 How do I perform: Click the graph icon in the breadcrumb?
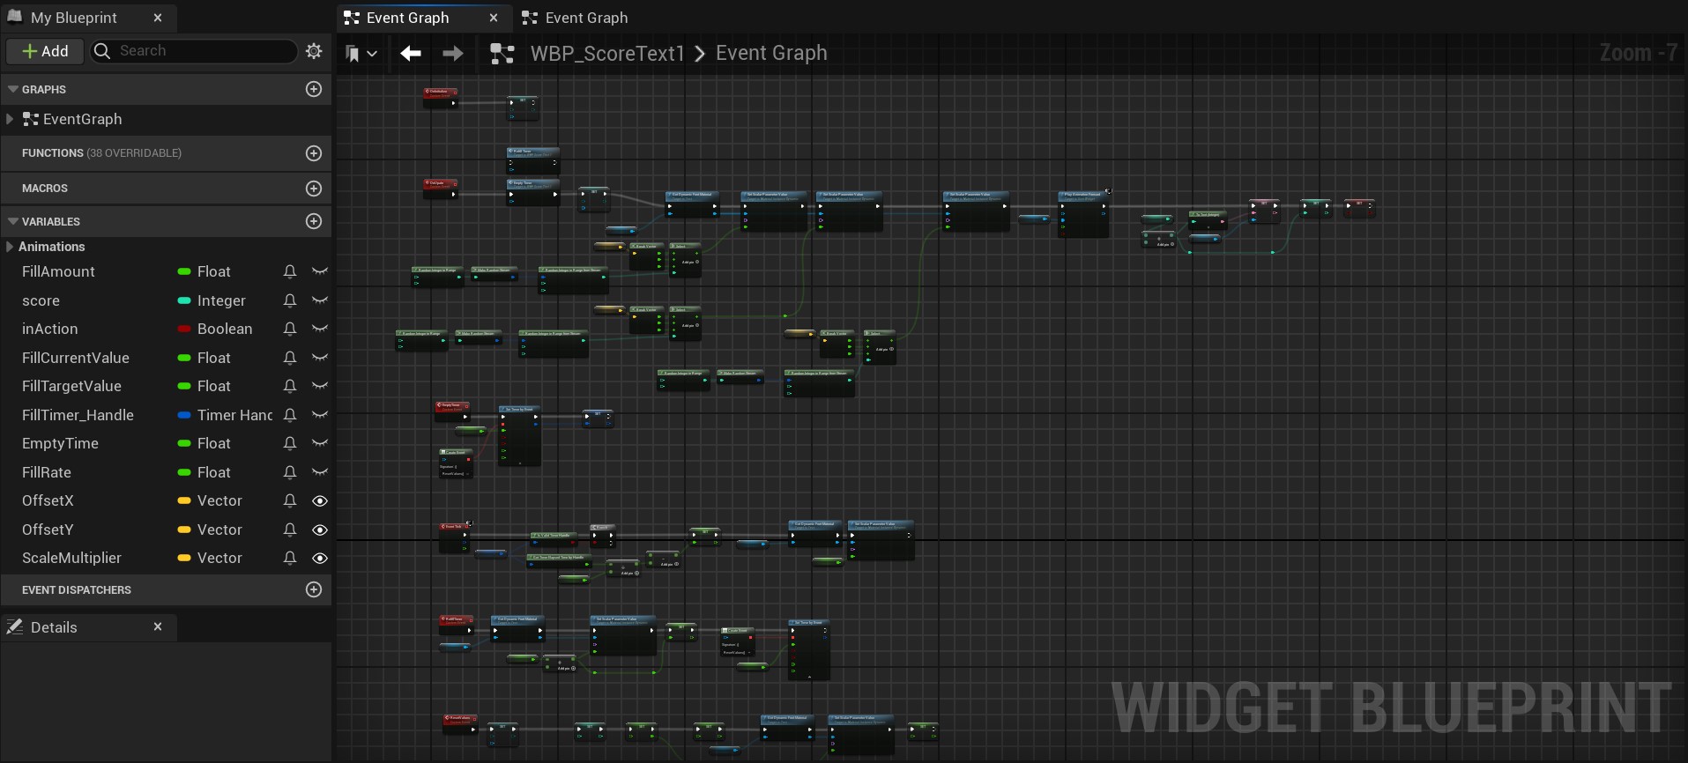[502, 54]
